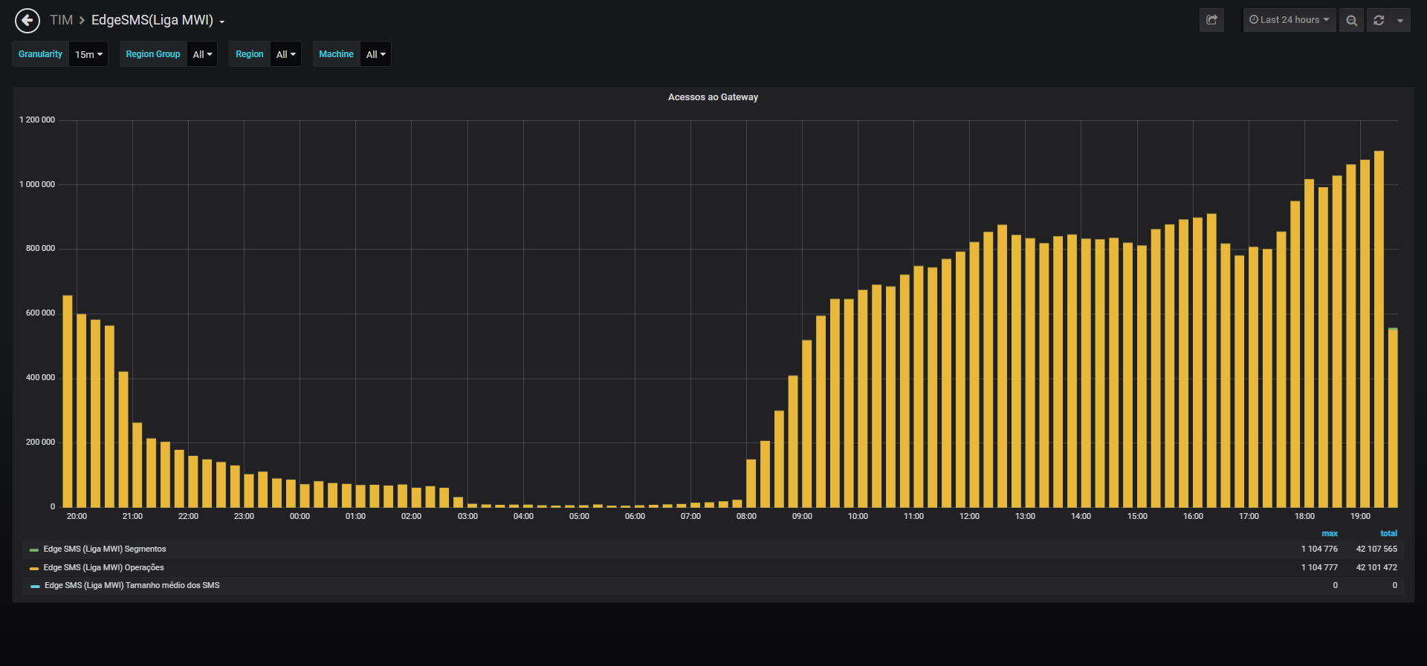Open the EdgeSMS(Liga MWI) dashboard picker

(x=158, y=20)
